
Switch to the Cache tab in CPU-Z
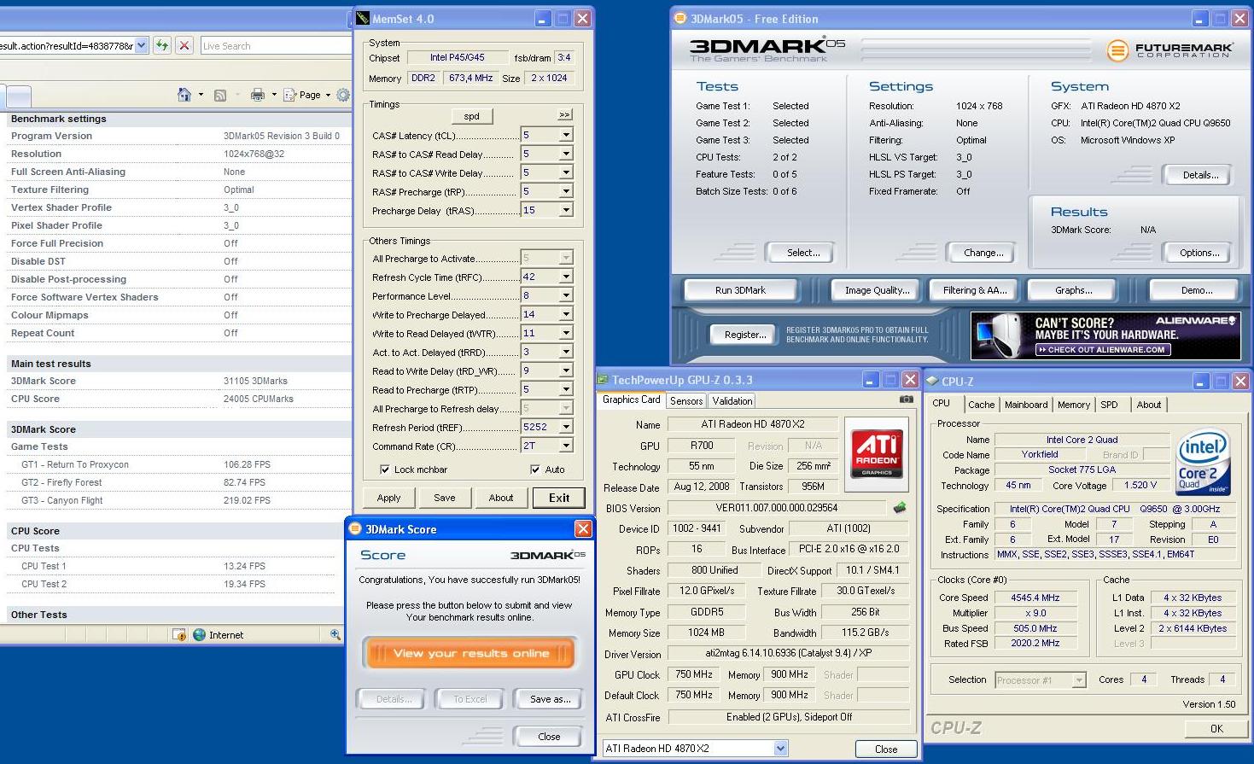(981, 405)
